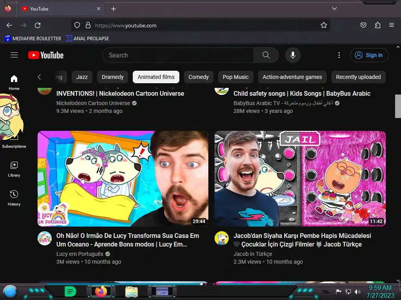Close the YouTube tab
The height and width of the screenshot is (300, 401).
point(98,9)
